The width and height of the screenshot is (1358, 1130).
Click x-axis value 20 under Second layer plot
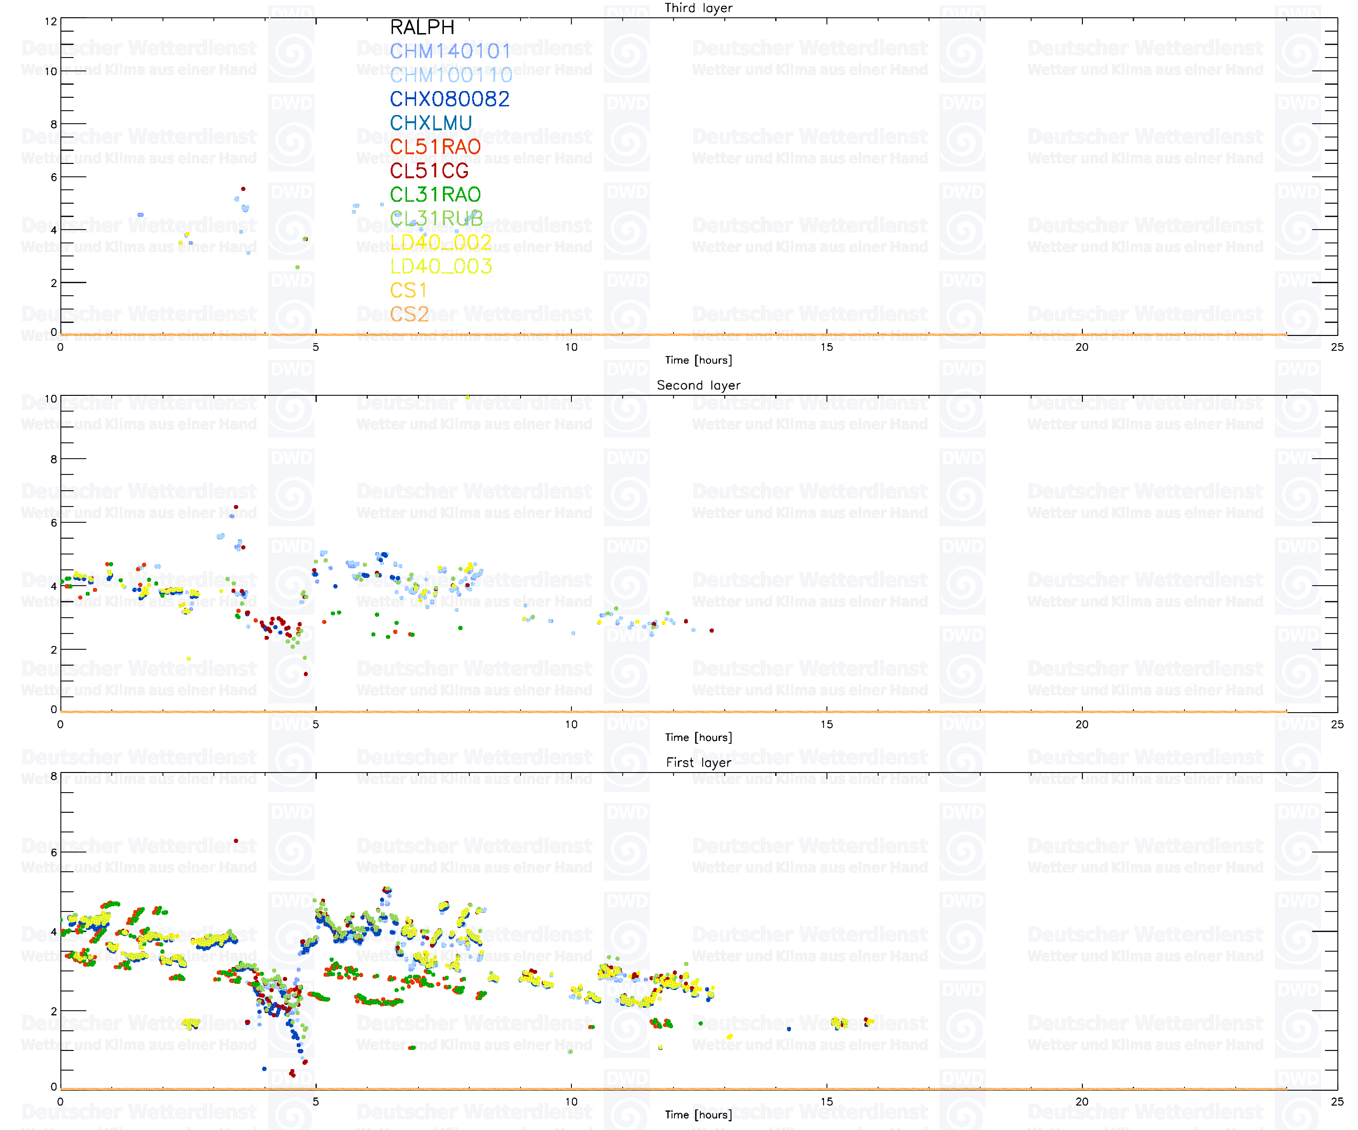pos(1082,725)
